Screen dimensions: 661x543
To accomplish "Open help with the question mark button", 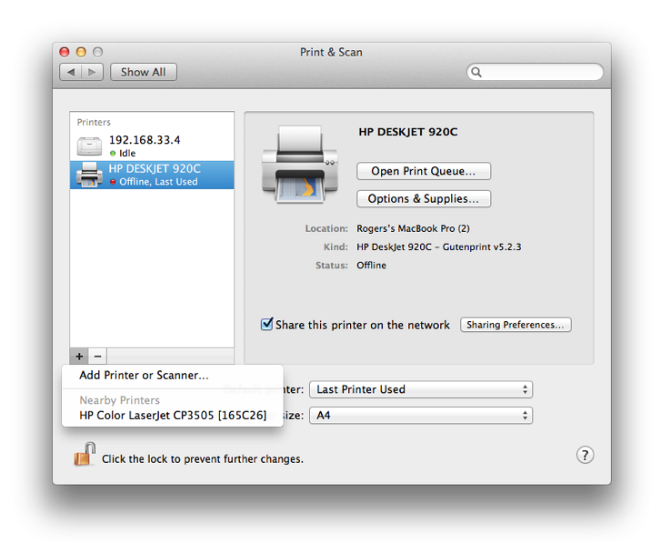I will (x=585, y=455).
